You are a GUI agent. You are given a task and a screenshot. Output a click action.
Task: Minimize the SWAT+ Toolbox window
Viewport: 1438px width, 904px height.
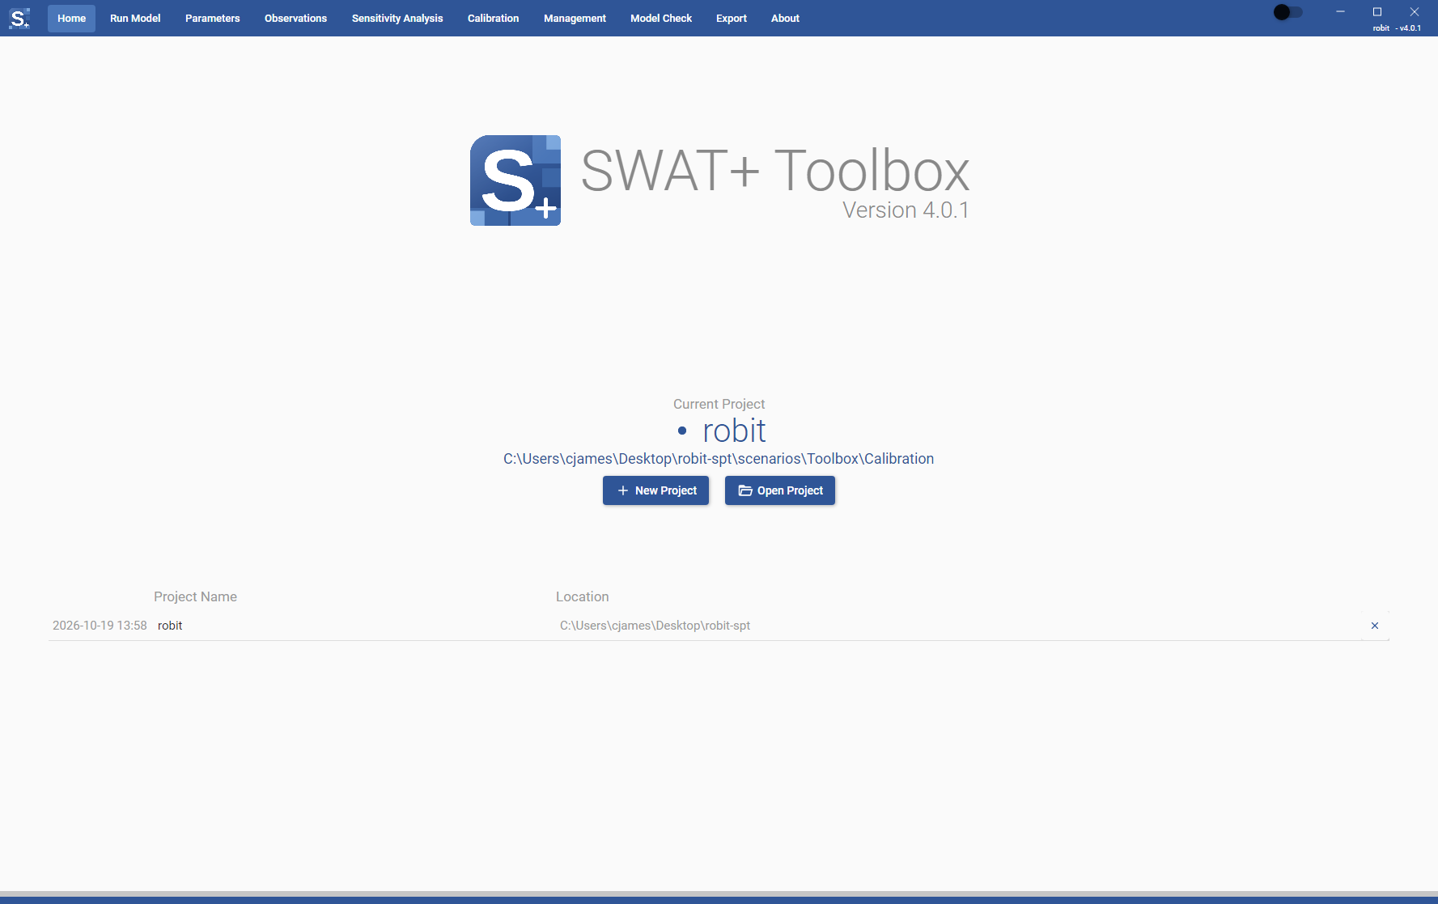pyautogui.click(x=1340, y=12)
